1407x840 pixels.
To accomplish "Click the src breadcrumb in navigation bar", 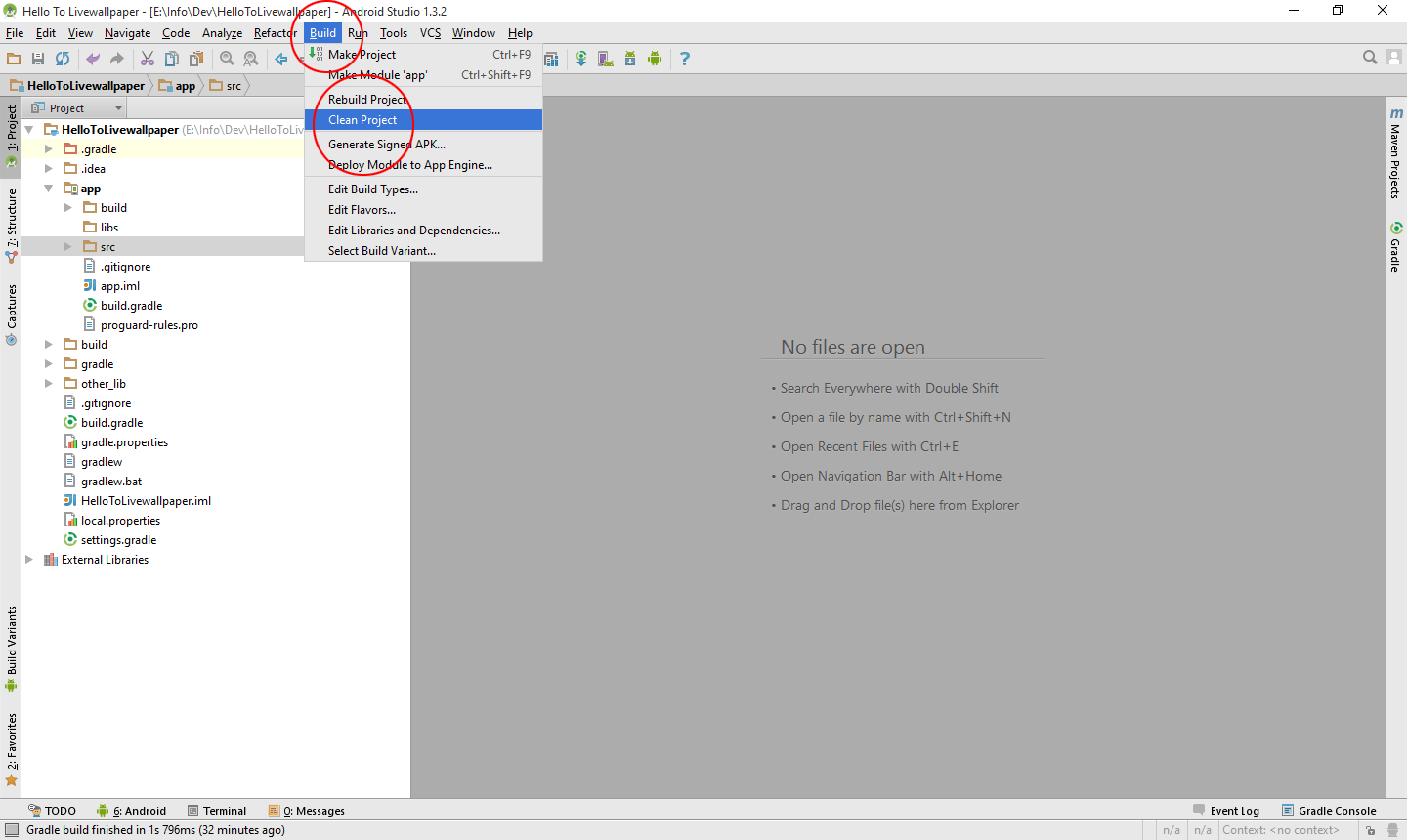I will [226, 86].
